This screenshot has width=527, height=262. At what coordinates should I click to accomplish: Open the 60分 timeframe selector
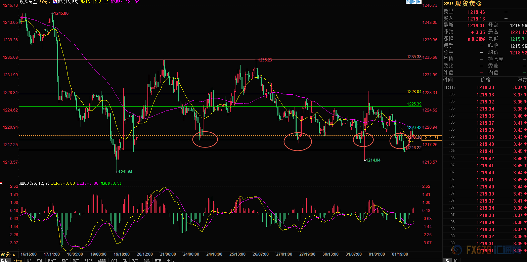[x=8, y=255]
